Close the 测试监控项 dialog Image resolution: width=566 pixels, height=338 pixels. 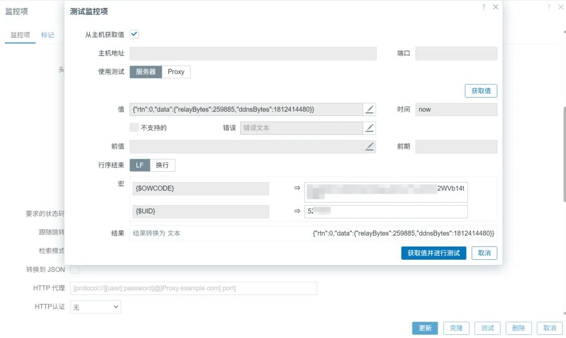point(496,7)
